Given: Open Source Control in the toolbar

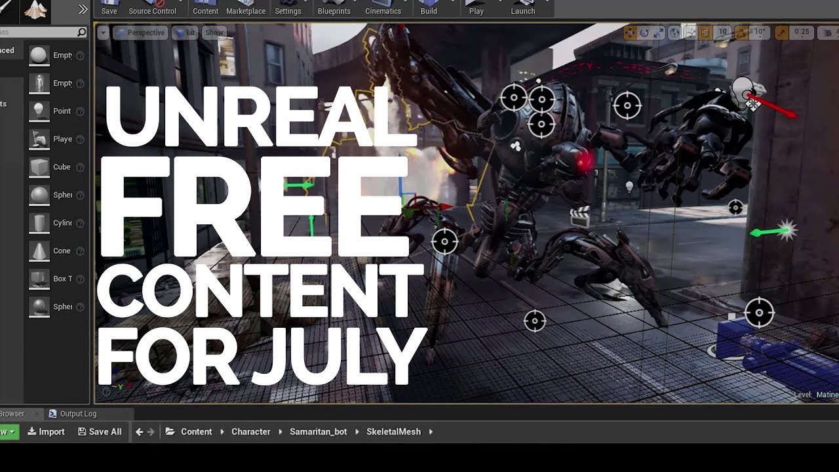Looking at the screenshot, I should point(153,8).
